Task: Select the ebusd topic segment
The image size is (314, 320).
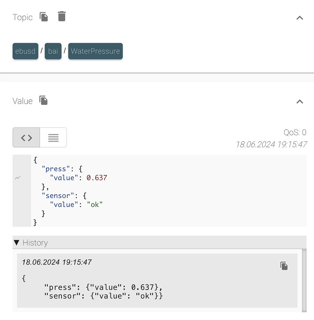Action: (25, 51)
